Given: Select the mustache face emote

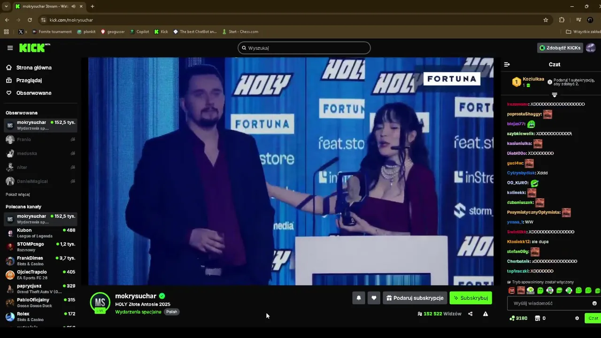Looking at the screenshot, I should (x=521, y=291).
